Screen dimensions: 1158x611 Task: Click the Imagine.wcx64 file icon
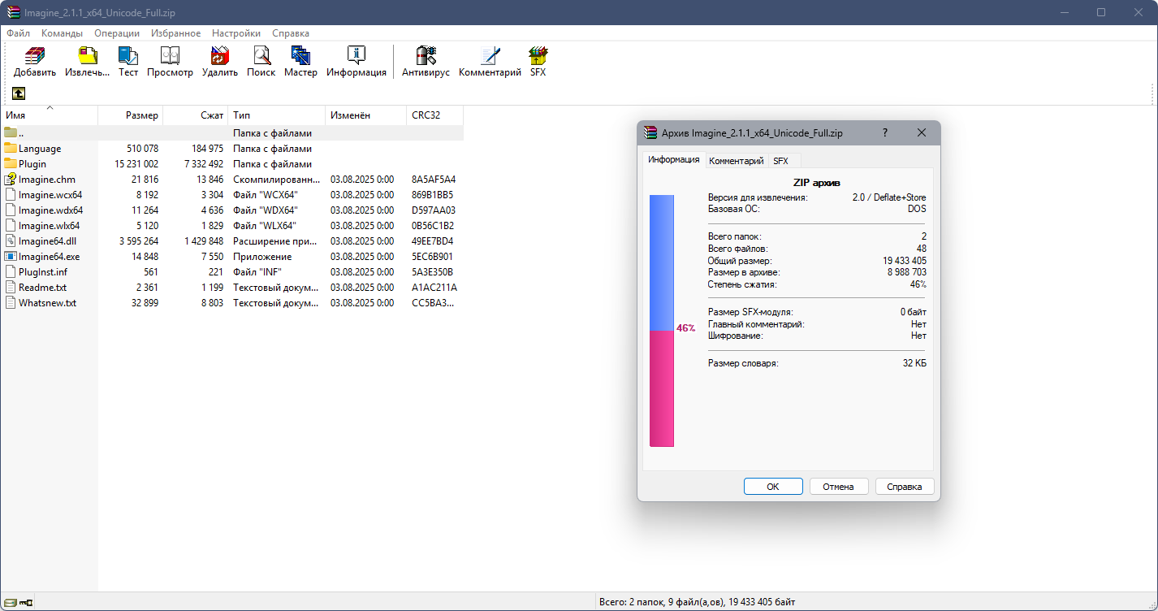[x=11, y=194]
